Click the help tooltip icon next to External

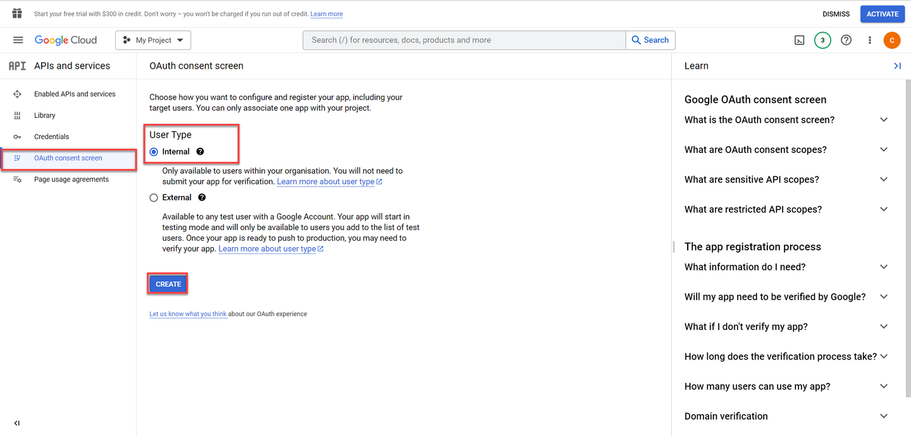(202, 197)
